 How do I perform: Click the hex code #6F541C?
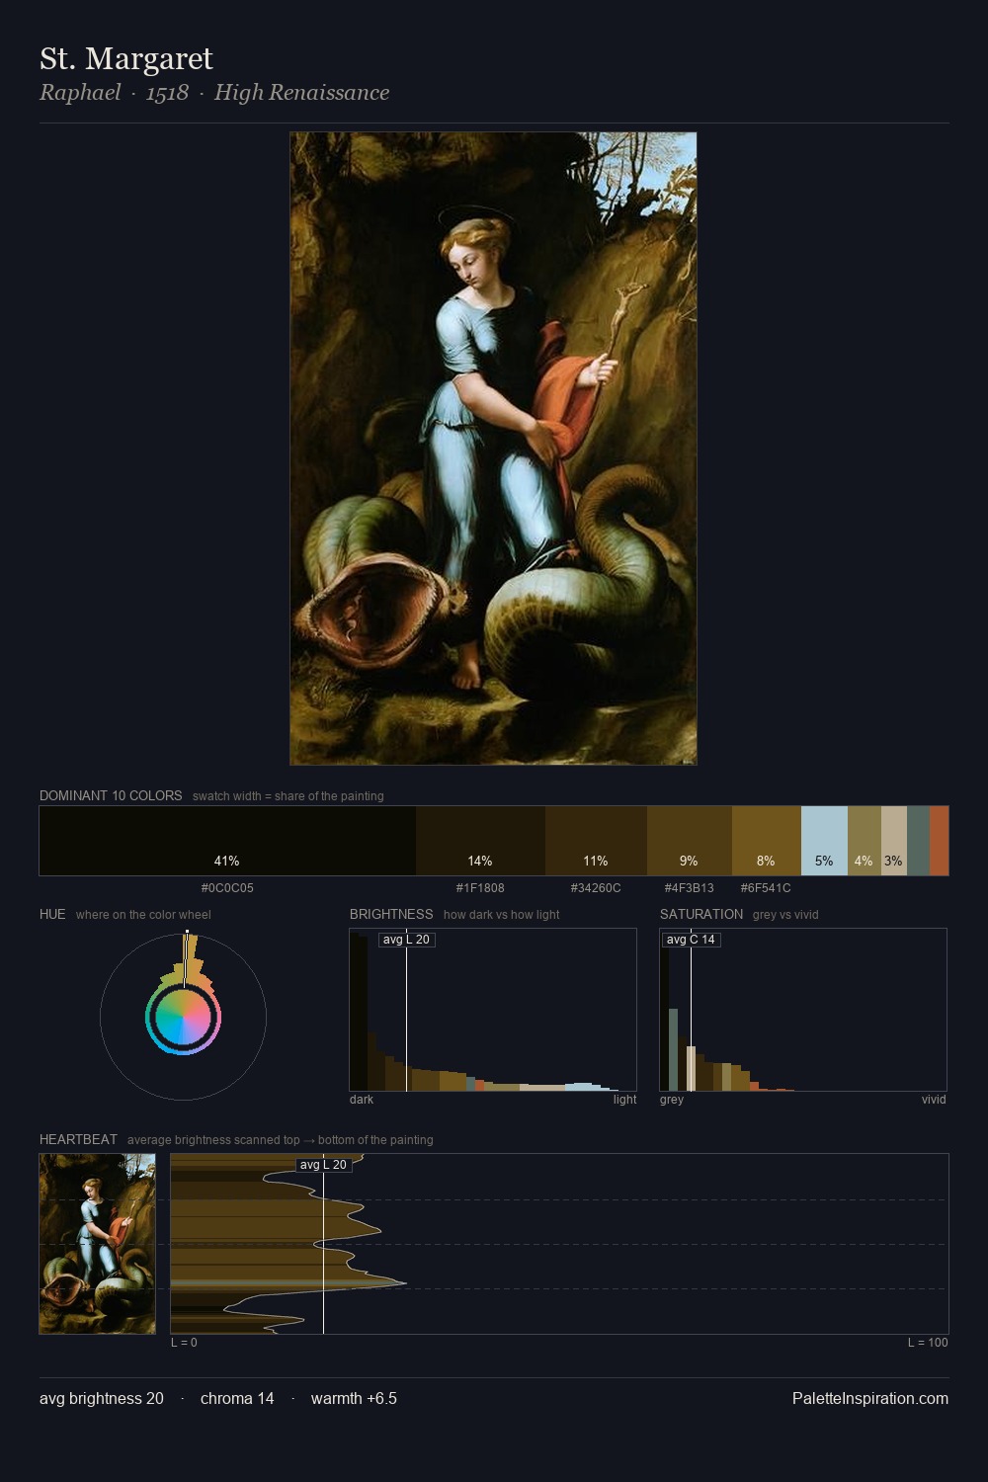tap(766, 888)
